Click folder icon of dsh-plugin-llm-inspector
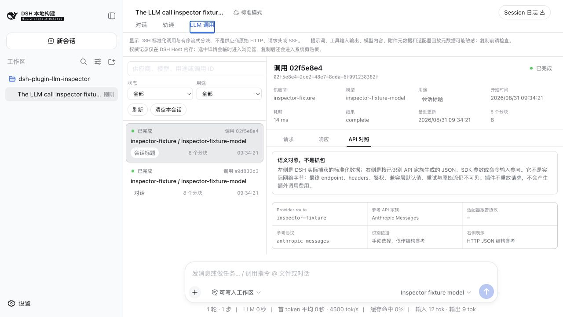Screen dimensions: 563x317 click(x=12, y=79)
